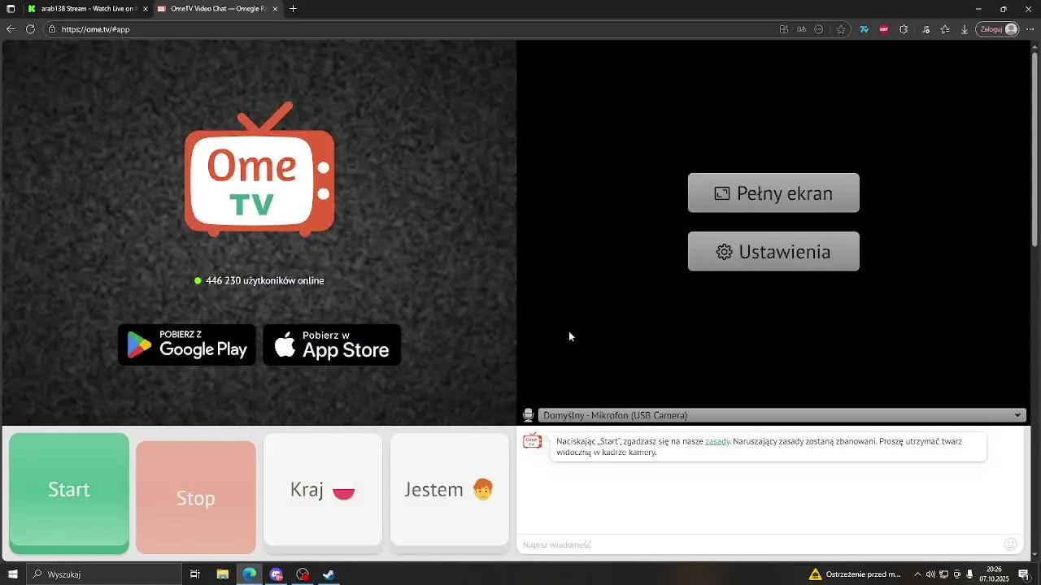Open the apps icon in address bar
1041x585 pixels.
coord(784,29)
